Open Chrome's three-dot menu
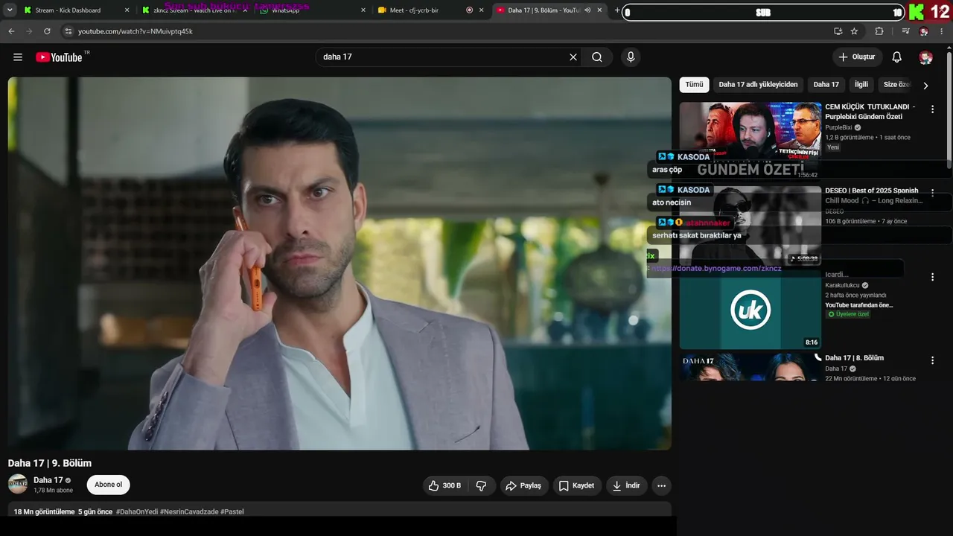Screen dimensions: 953x536 point(942,31)
